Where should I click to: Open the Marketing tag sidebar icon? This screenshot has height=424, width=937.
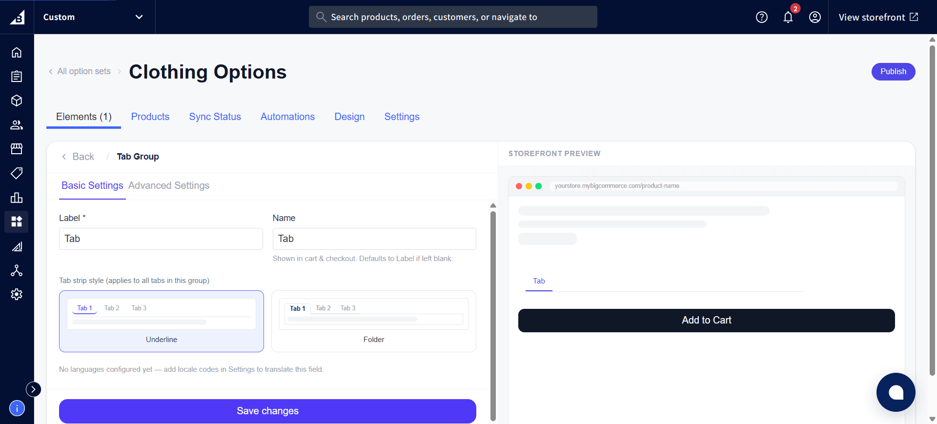coord(17,173)
